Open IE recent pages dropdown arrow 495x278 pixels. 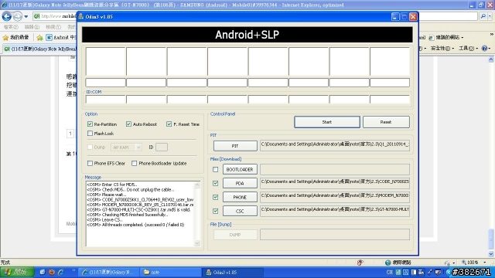coord(26,16)
